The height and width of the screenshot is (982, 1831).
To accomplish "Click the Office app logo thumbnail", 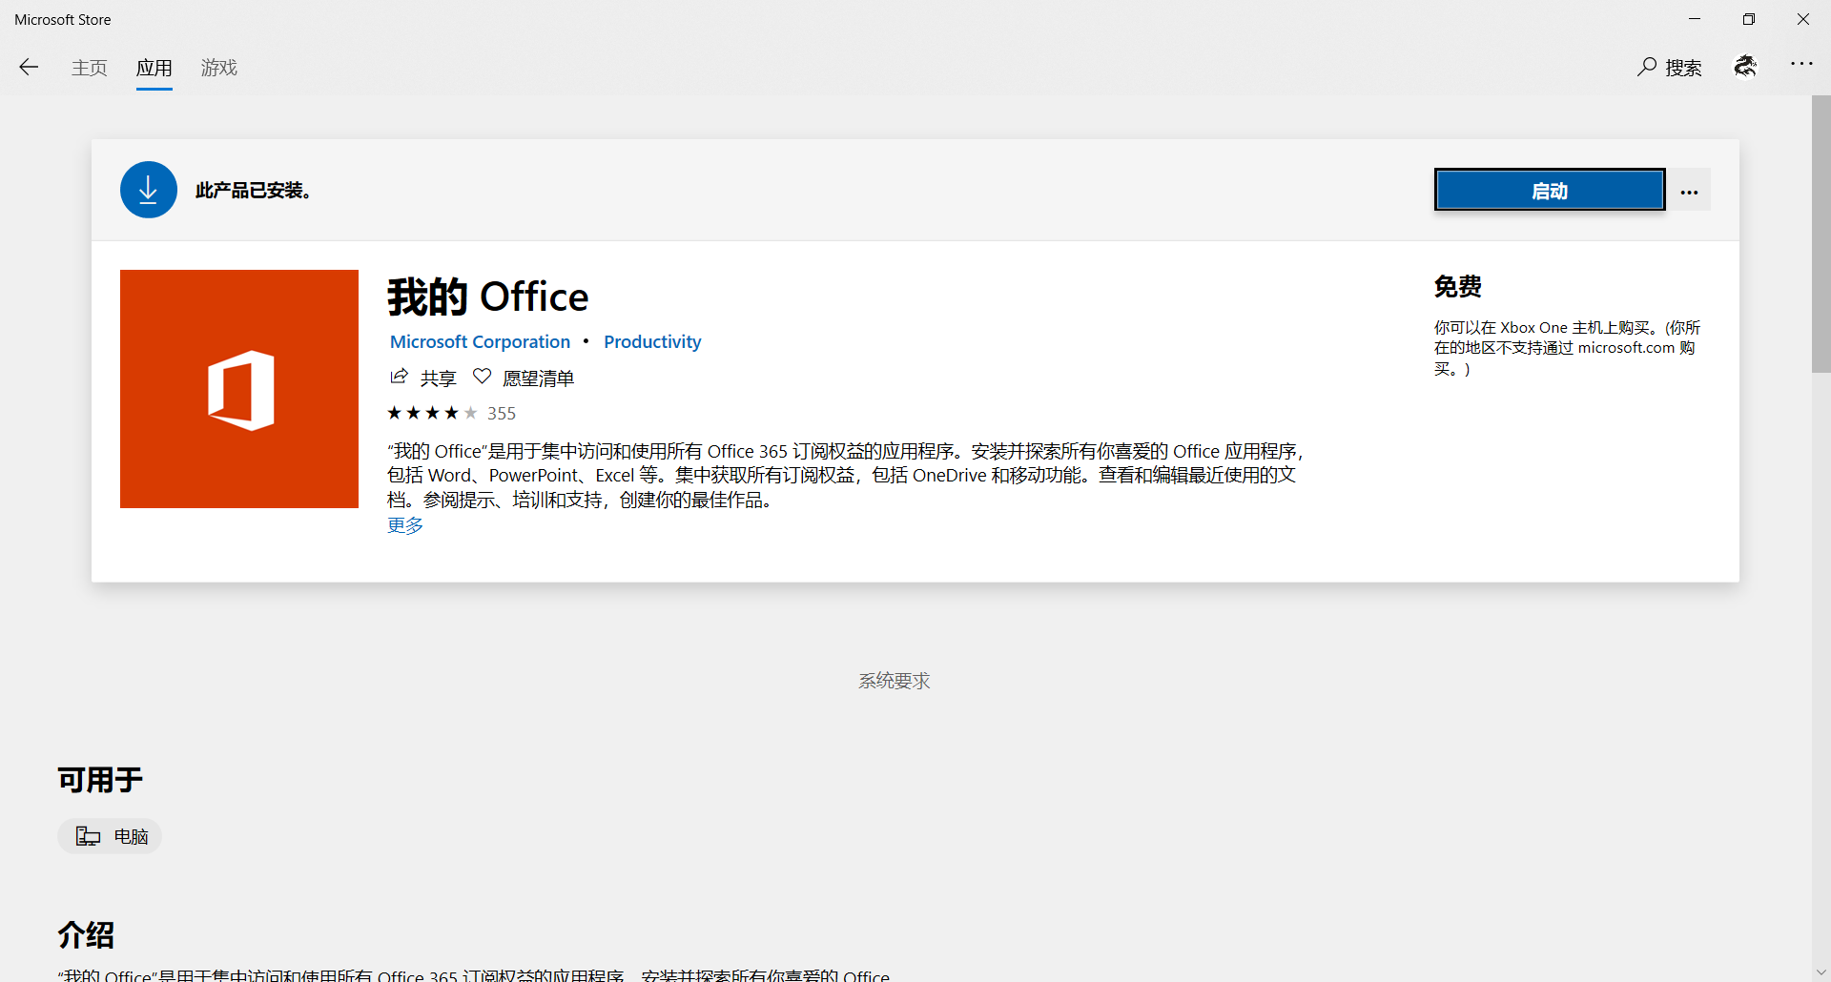I will click(239, 389).
